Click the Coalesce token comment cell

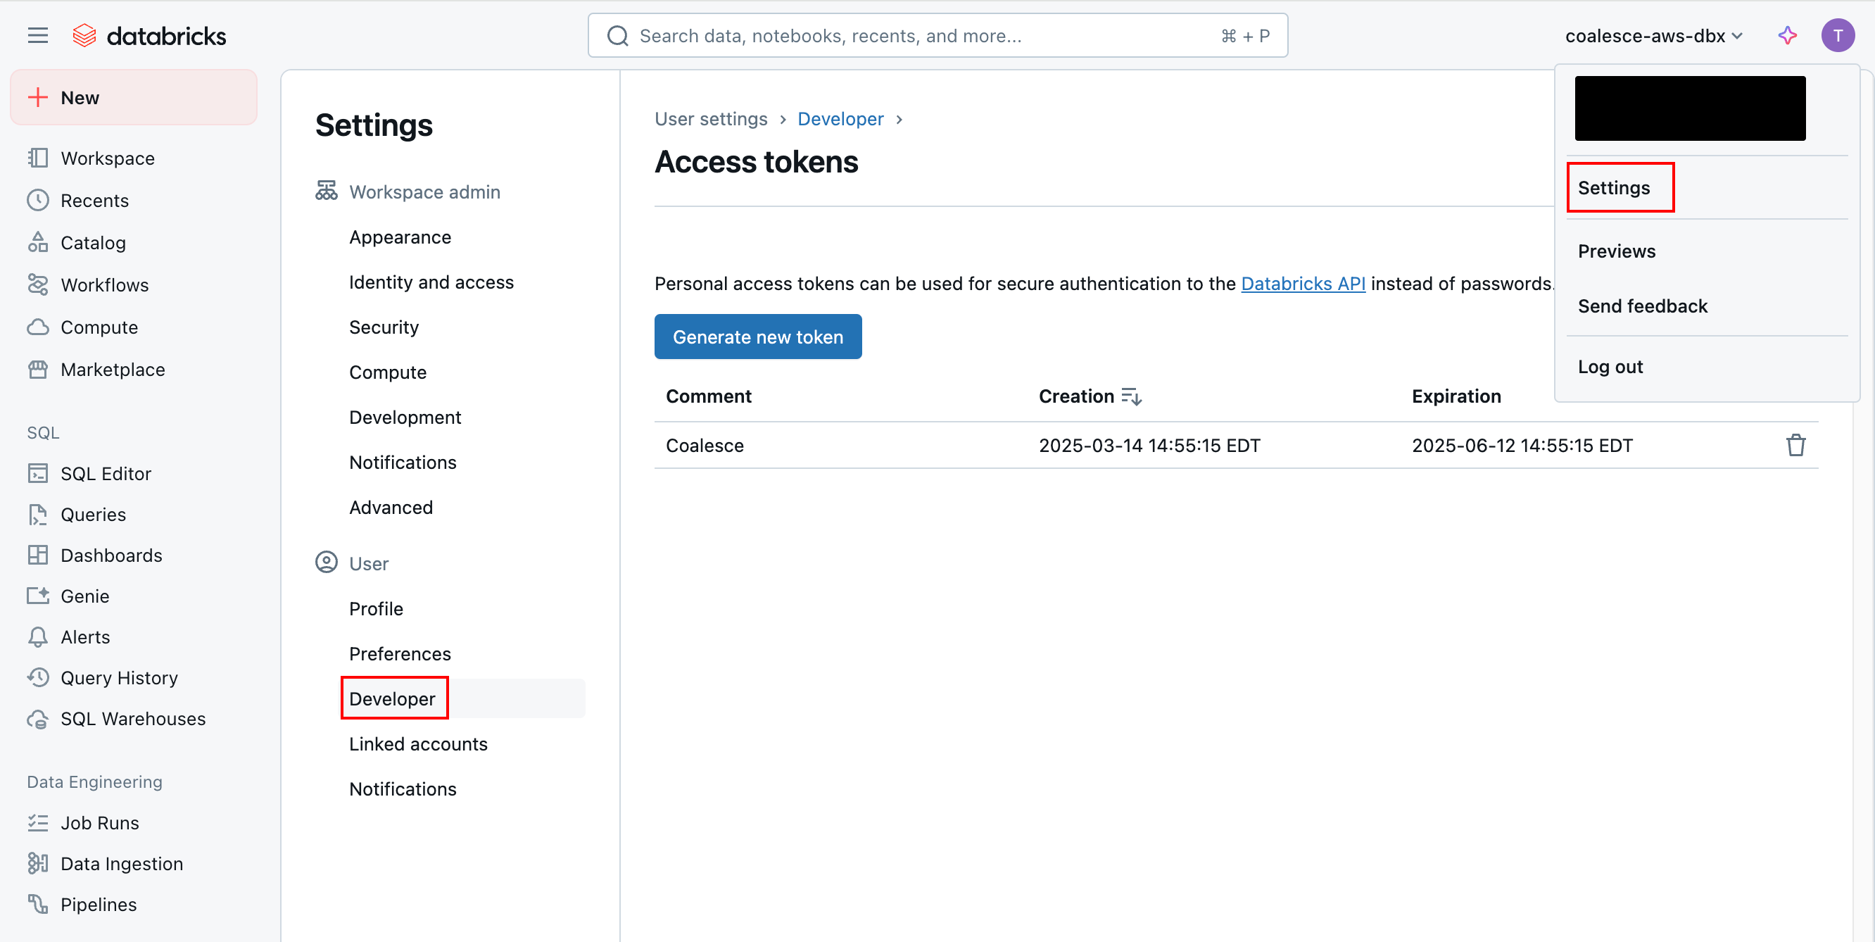(x=705, y=445)
